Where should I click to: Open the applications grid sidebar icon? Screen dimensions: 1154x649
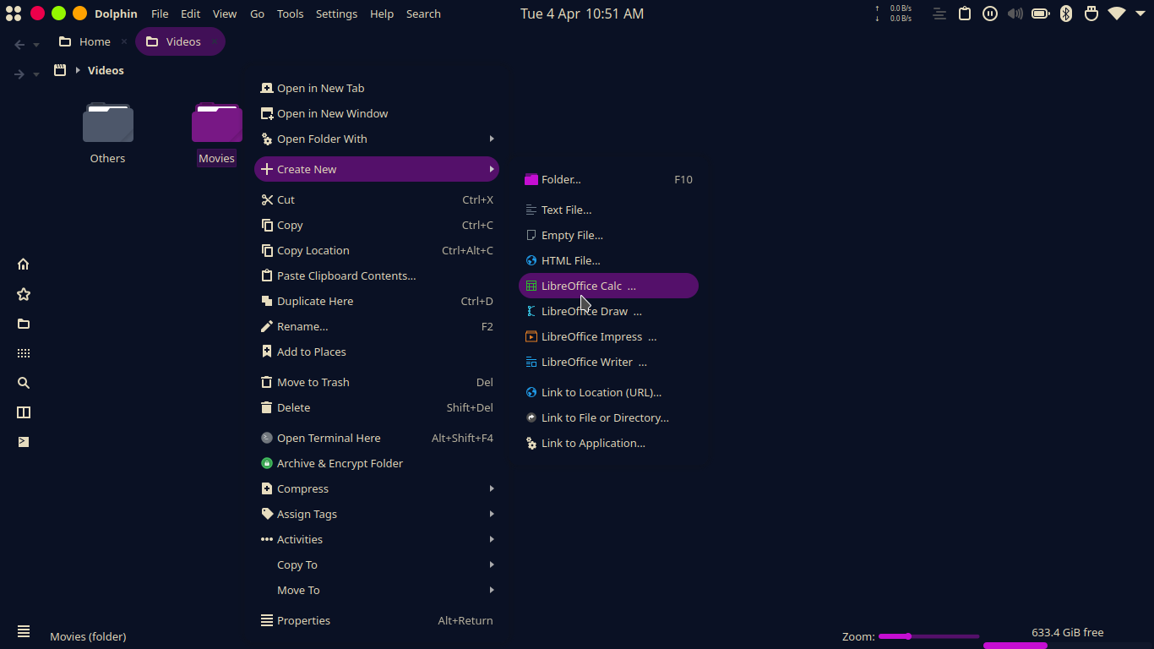point(24,353)
